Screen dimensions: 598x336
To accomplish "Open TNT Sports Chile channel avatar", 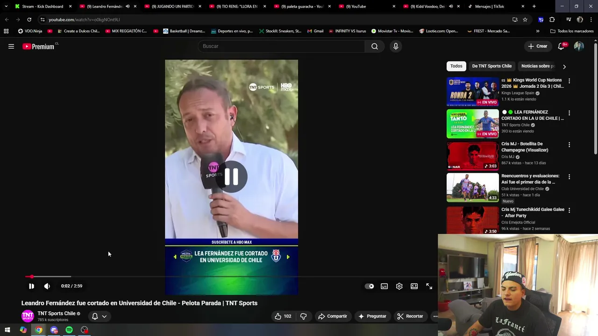I will point(28,316).
